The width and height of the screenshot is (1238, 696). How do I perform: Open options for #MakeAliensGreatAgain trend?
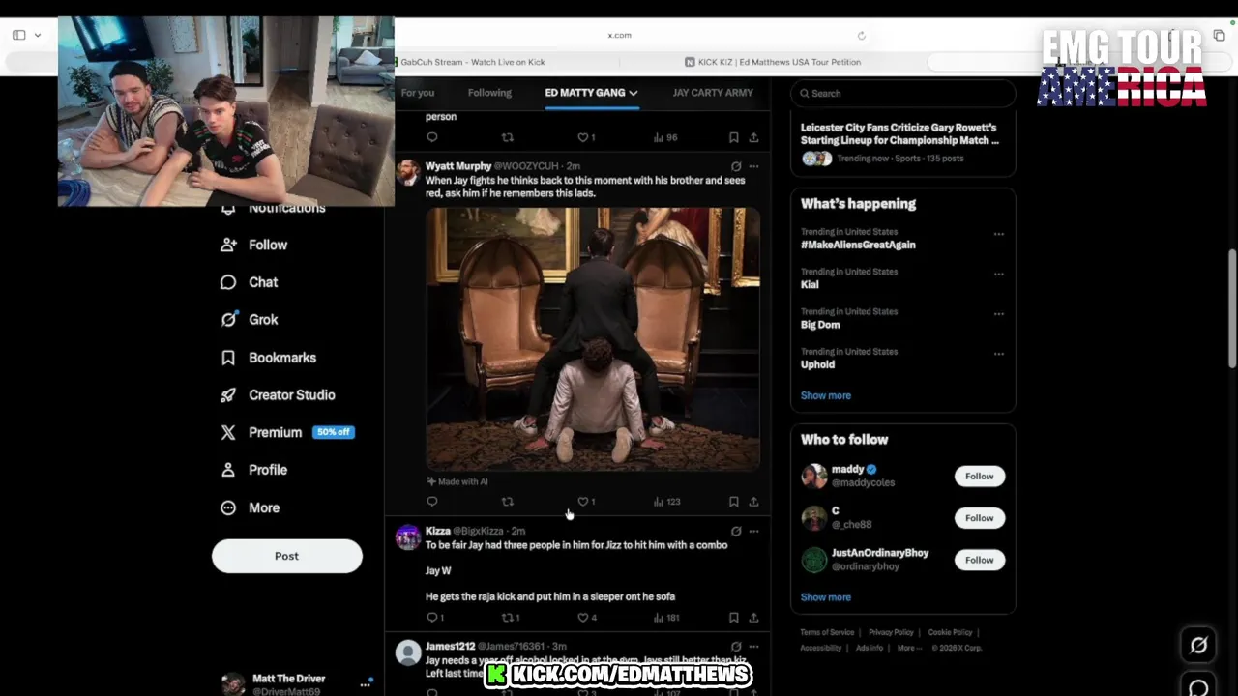tap(998, 234)
